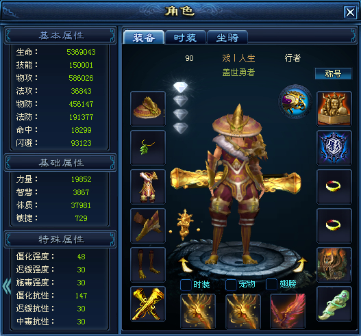Toggle the 翅膀 display checkbox
The width and height of the screenshot is (361, 336).
271,284
